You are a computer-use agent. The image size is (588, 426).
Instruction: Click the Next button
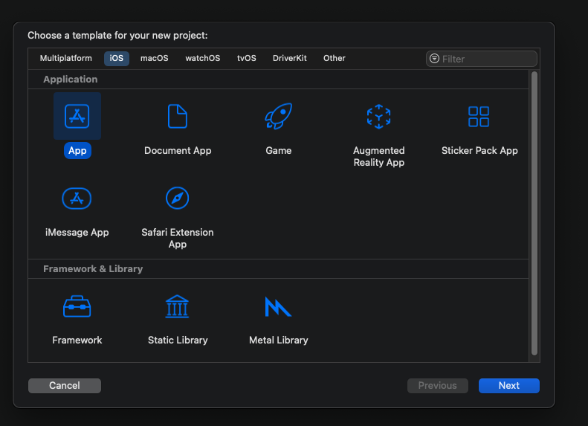pos(509,385)
